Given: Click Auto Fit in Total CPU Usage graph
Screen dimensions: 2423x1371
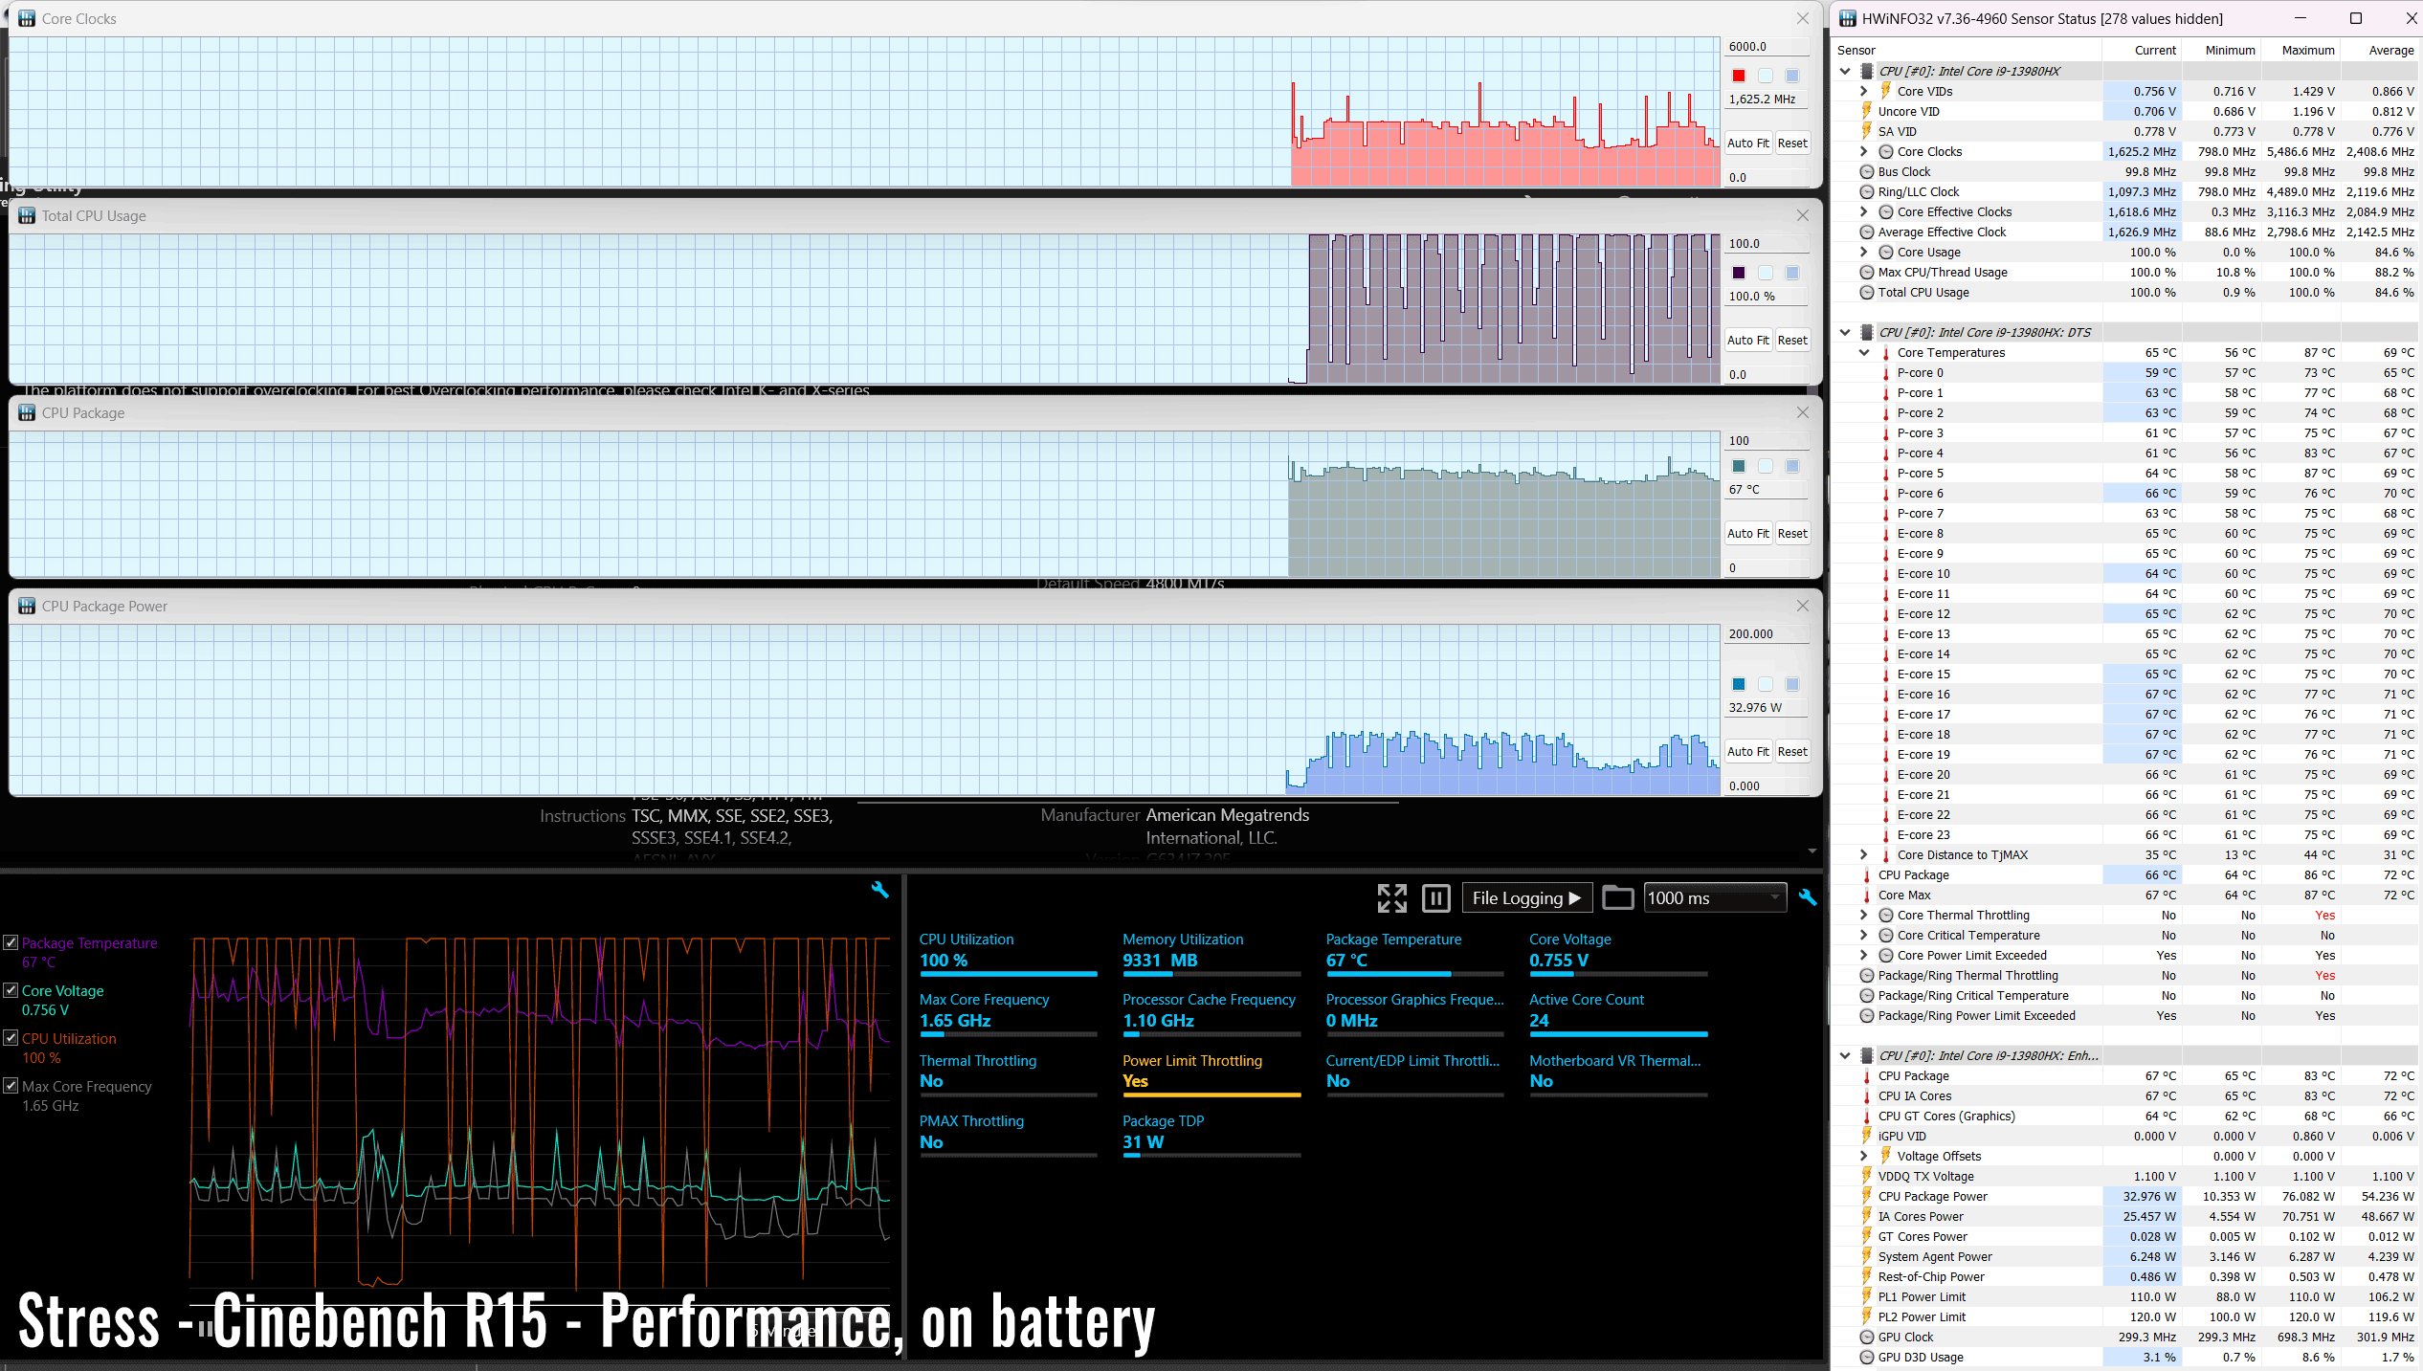Looking at the screenshot, I should point(1747,340).
